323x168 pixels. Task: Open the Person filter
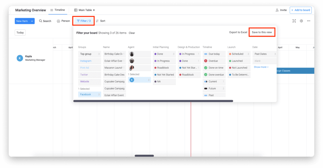pyautogui.click(x=63, y=21)
